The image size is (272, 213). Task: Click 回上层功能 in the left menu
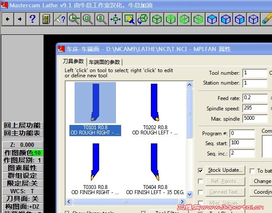pyautogui.click(x=22, y=125)
